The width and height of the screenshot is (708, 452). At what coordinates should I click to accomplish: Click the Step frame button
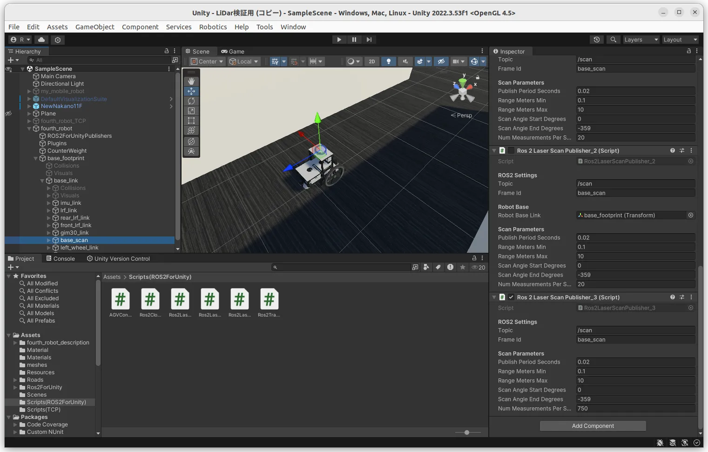point(369,40)
